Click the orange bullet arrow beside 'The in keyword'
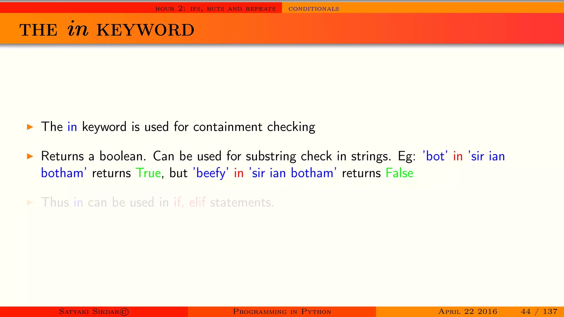The image size is (564, 317). (30, 127)
